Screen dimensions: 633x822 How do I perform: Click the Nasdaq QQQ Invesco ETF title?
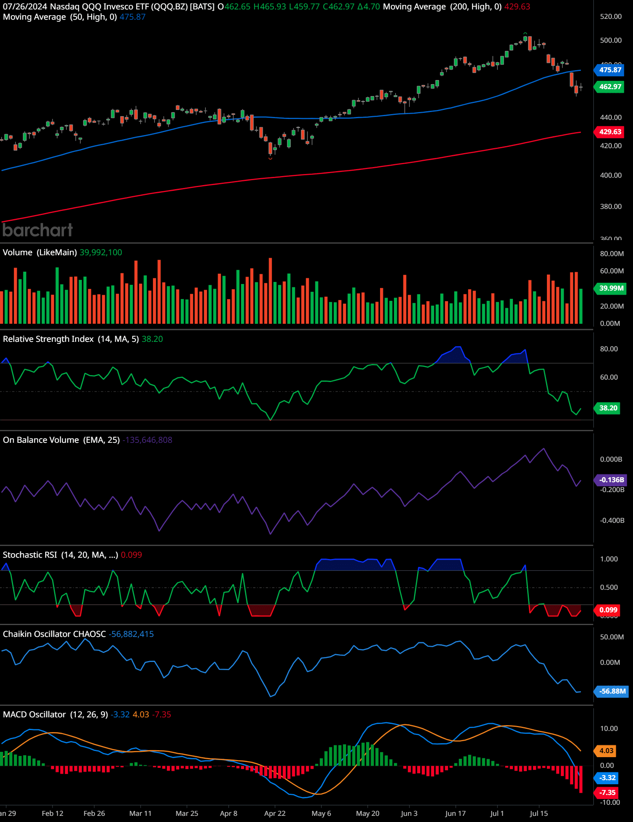tap(132, 7)
